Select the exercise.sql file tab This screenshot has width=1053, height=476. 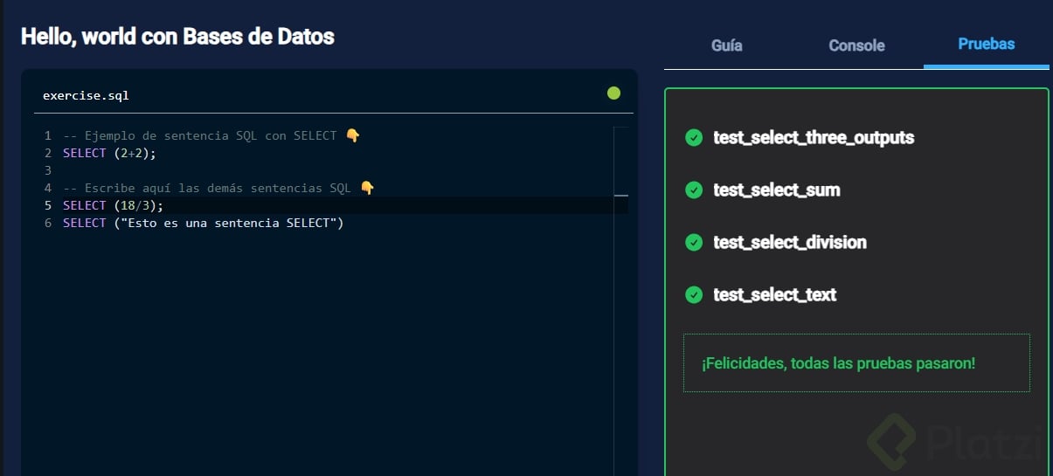click(86, 95)
